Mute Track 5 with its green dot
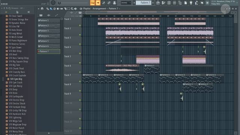 80,63
